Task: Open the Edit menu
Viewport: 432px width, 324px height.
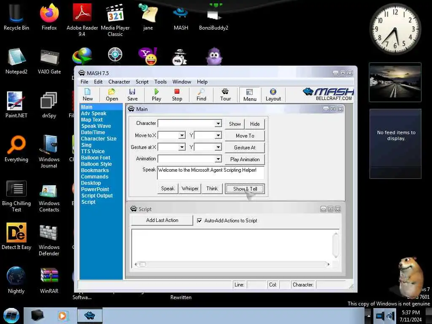Action: [x=98, y=82]
